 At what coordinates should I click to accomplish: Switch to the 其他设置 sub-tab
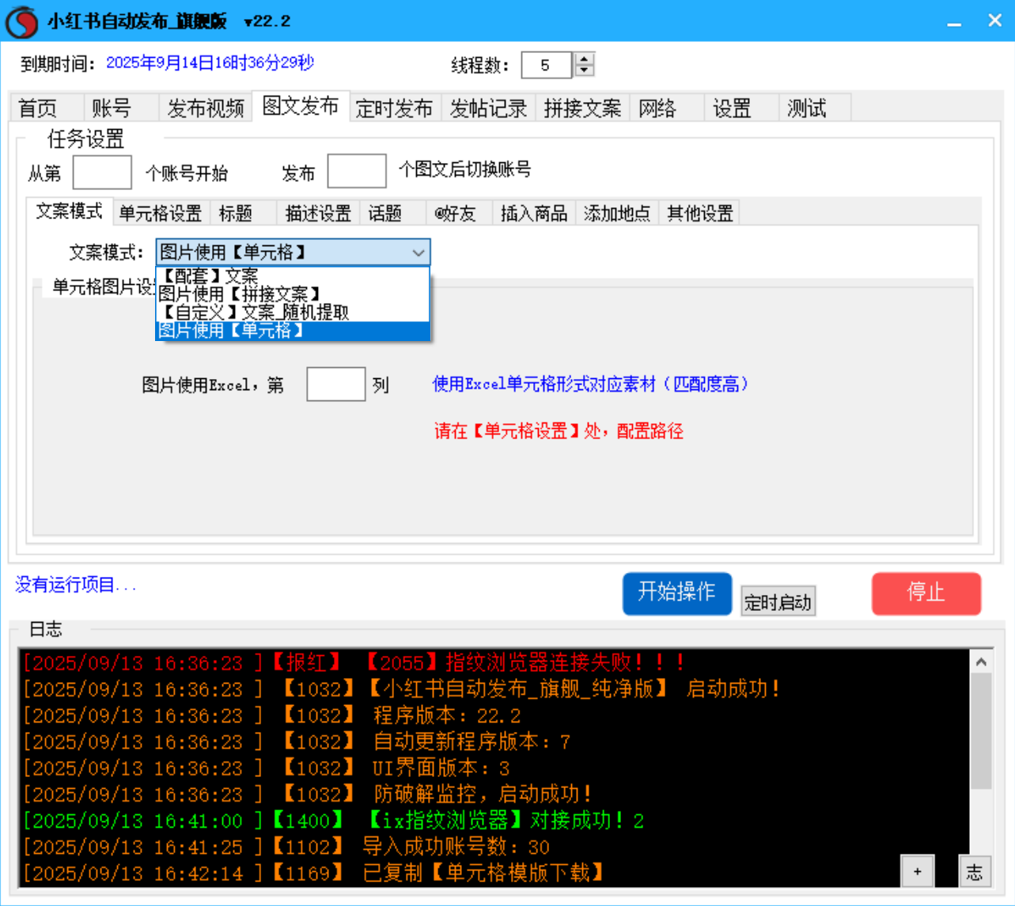coord(699,212)
